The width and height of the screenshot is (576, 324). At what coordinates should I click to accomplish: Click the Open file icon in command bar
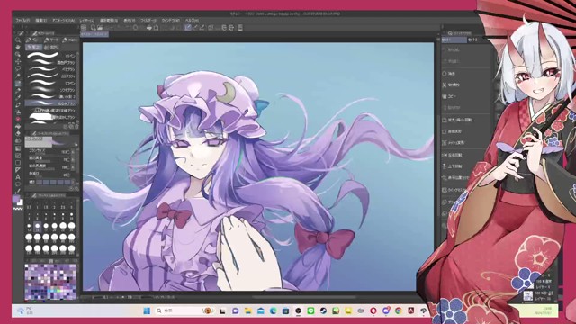[100, 28]
